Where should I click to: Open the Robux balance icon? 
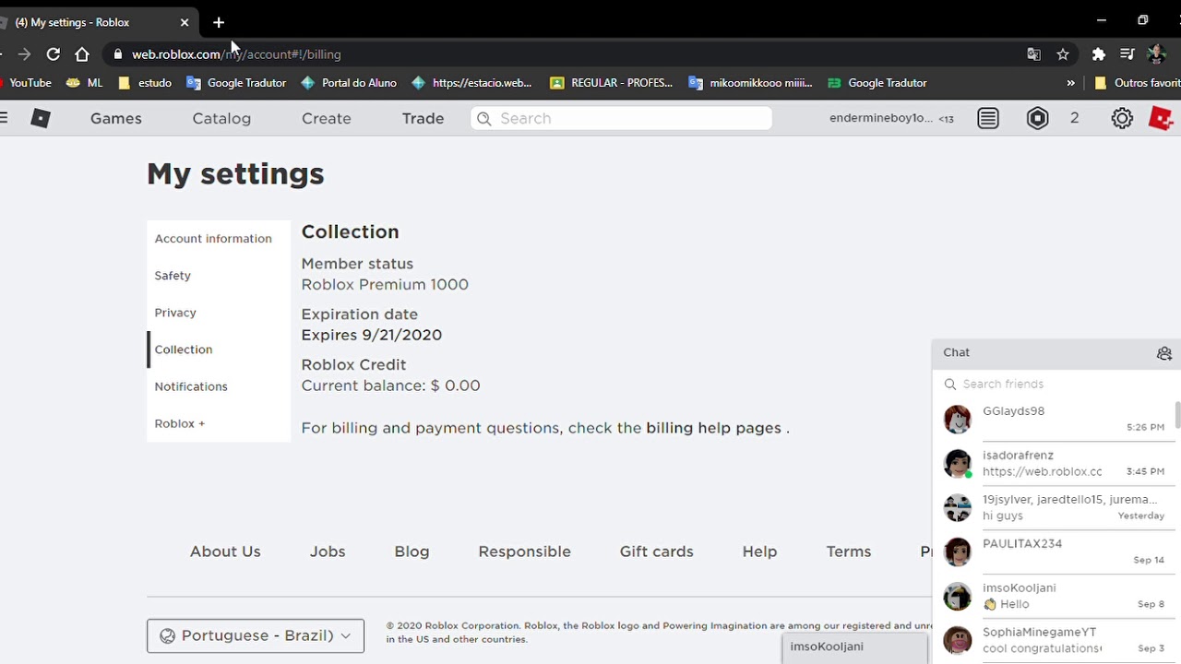tap(1038, 118)
